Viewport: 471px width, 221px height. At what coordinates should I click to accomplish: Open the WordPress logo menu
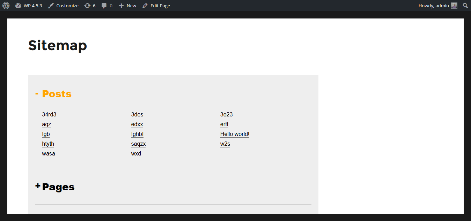point(6,6)
